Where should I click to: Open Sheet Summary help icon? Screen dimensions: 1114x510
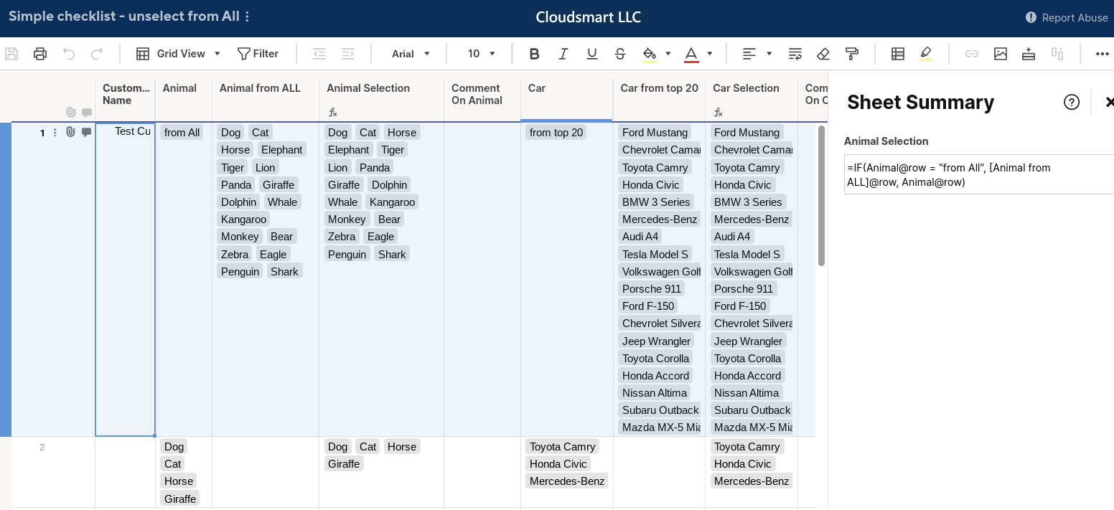(x=1072, y=102)
